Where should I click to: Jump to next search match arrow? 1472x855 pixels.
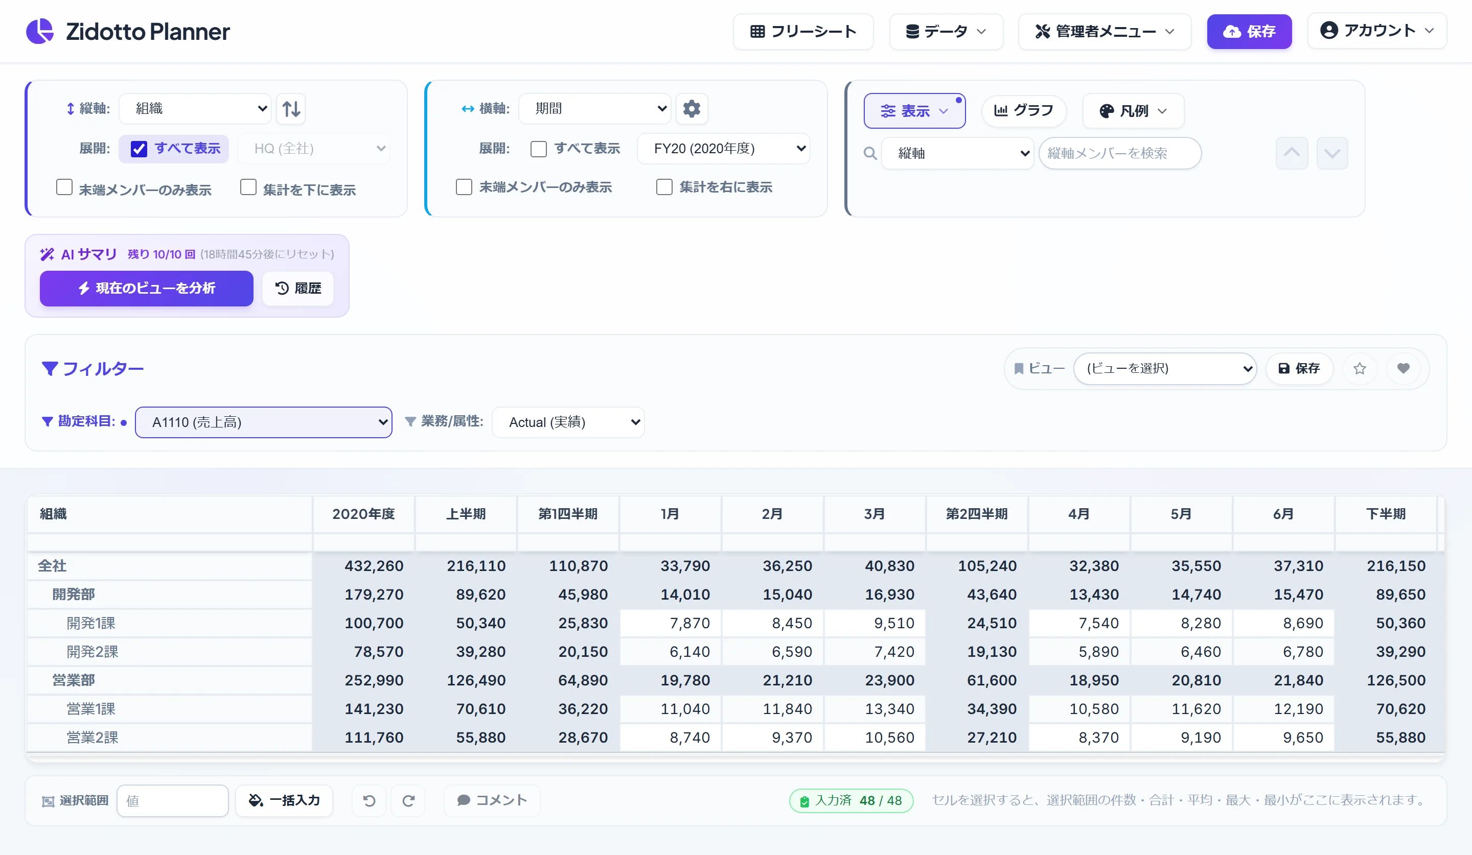(x=1332, y=153)
